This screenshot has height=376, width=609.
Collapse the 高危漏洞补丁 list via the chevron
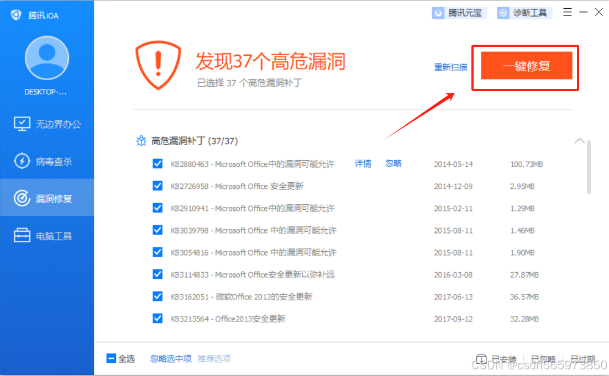click(580, 141)
